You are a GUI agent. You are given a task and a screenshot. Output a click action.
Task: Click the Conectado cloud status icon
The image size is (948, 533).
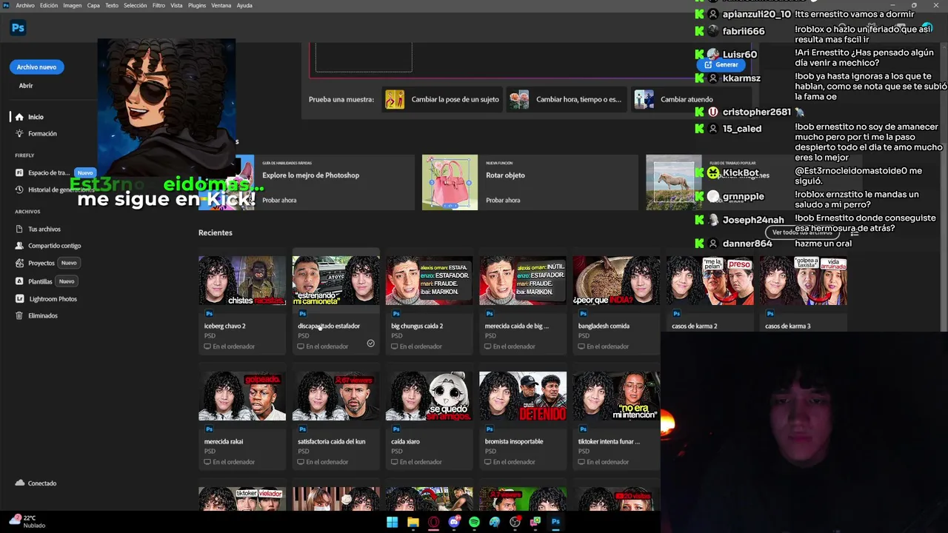[x=19, y=483]
